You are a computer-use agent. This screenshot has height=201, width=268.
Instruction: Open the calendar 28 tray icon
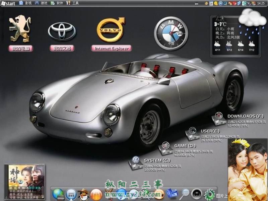click(211, 3)
